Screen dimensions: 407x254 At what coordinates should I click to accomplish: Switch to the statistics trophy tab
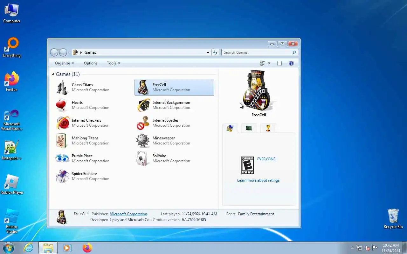click(x=268, y=128)
